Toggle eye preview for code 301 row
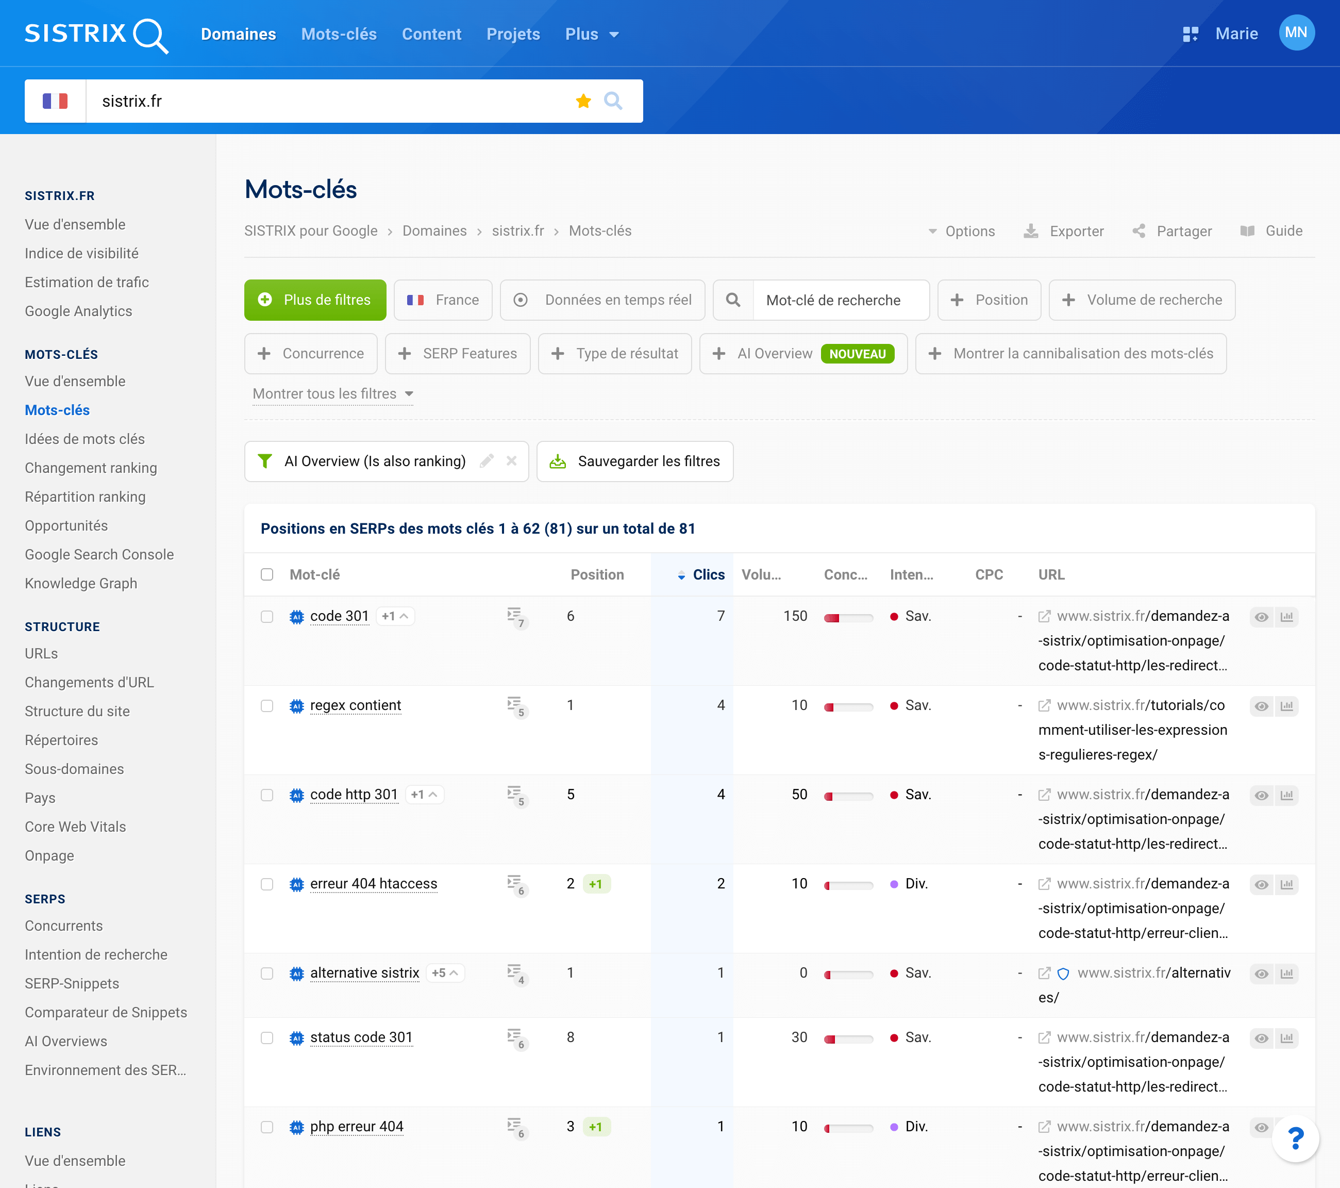 pos(1261,617)
